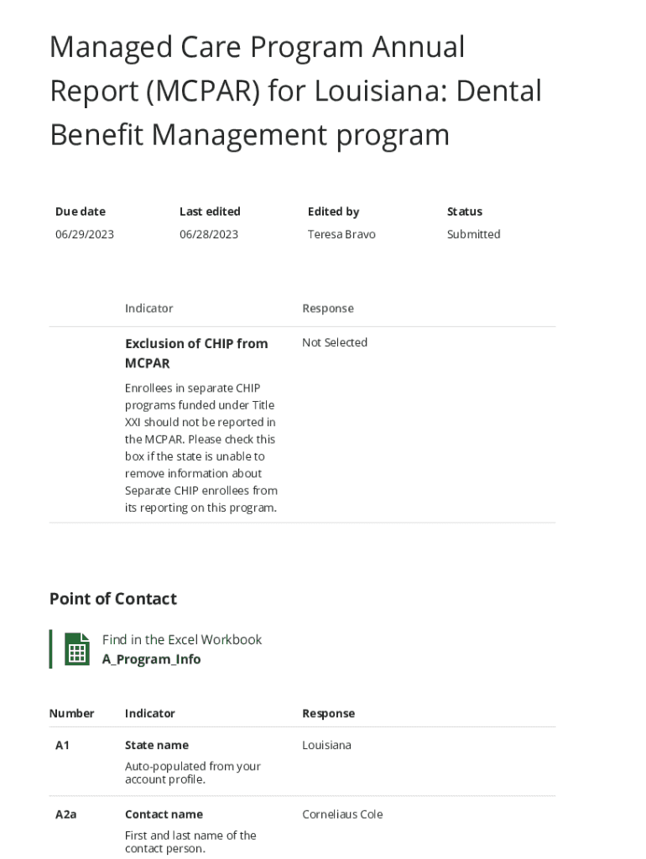Click the editor name Teresa Bravo

[x=341, y=234]
